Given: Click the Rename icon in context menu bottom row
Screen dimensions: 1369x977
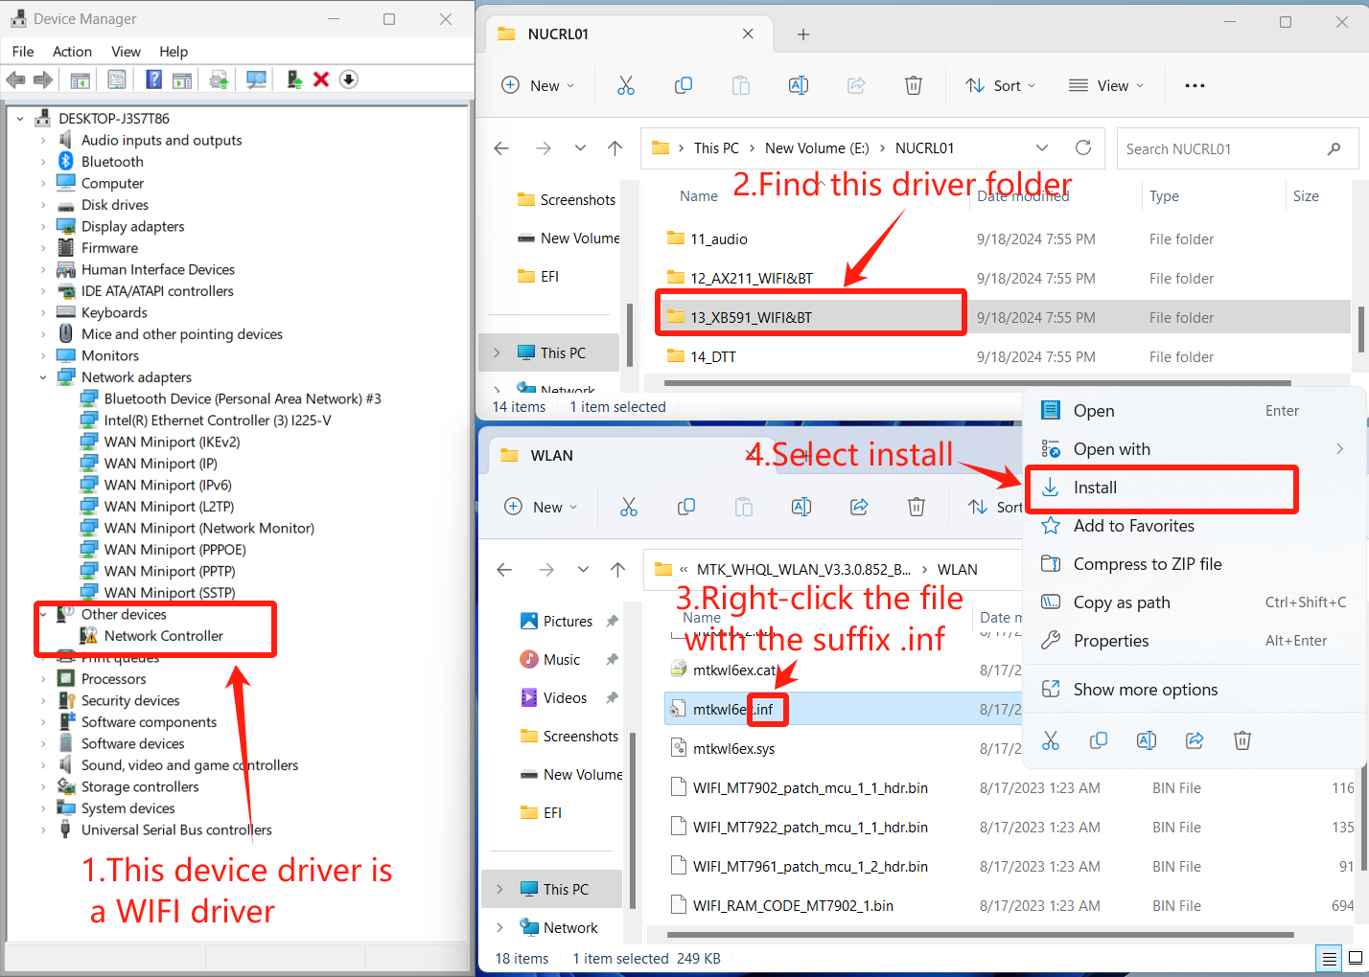Looking at the screenshot, I should click(1147, 740).
